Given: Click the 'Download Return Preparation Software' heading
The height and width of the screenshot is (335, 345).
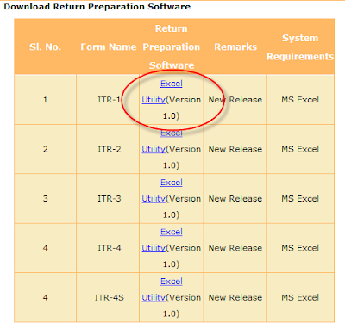Looking at the screenshot, I should tap(97, 7).
